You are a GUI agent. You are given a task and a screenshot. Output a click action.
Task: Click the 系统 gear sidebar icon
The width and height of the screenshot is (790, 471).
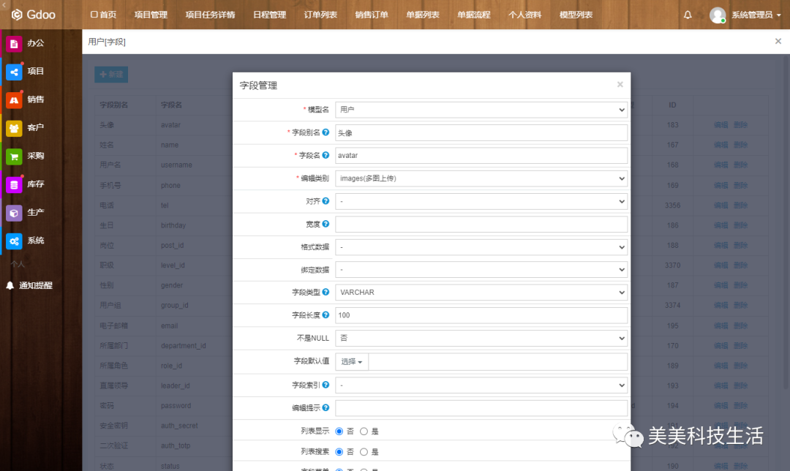coord(15,240)
